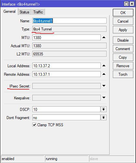Disable the 6to4 tunnel interface
The image size is (136, 163).
click(123, 40)
